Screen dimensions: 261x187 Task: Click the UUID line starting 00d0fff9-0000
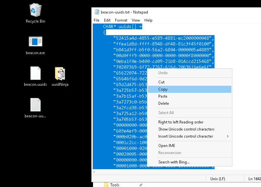click(x=164, y=55)
